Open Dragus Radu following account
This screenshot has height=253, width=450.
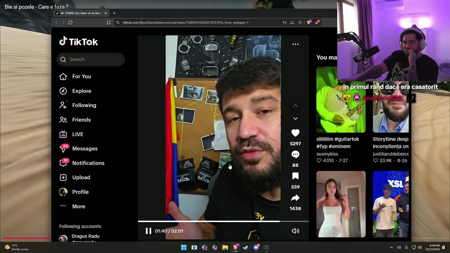pos(85,238)
